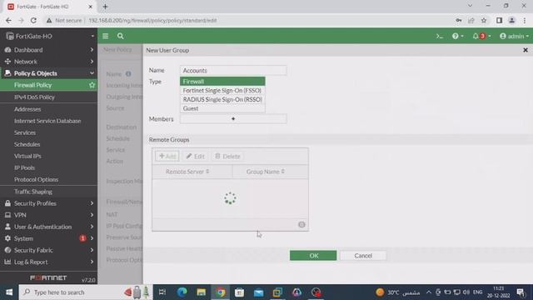This screenshot has width=533, height=300.
Task: Open browser profile icon
Action: click(511, 20)
